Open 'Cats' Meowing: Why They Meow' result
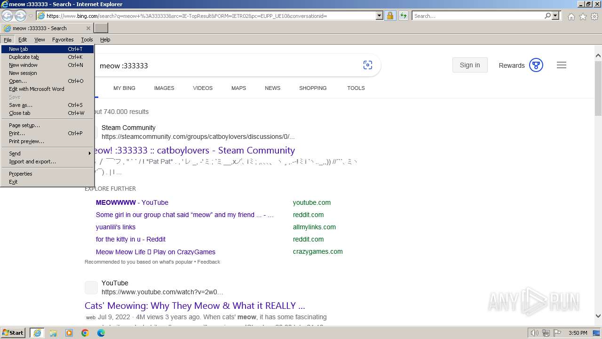This screenshot has height=339, width=602. (x=195, y=306)
